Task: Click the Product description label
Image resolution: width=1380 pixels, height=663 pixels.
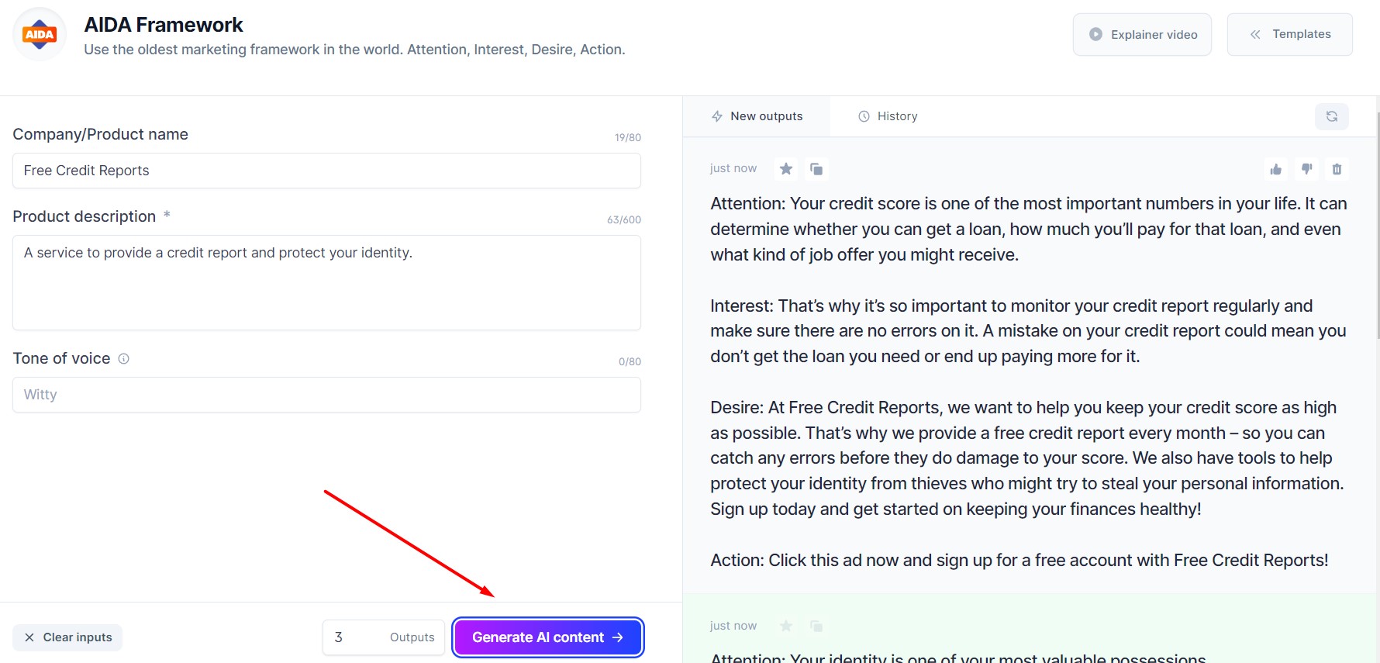Action: pyautogui.click(x=85, y=216)
